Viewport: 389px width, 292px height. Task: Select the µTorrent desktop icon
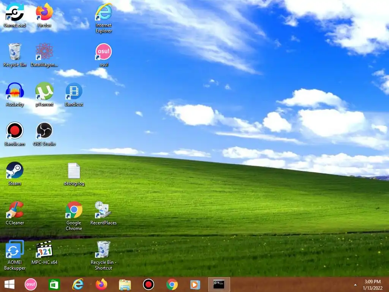point(44,94)
